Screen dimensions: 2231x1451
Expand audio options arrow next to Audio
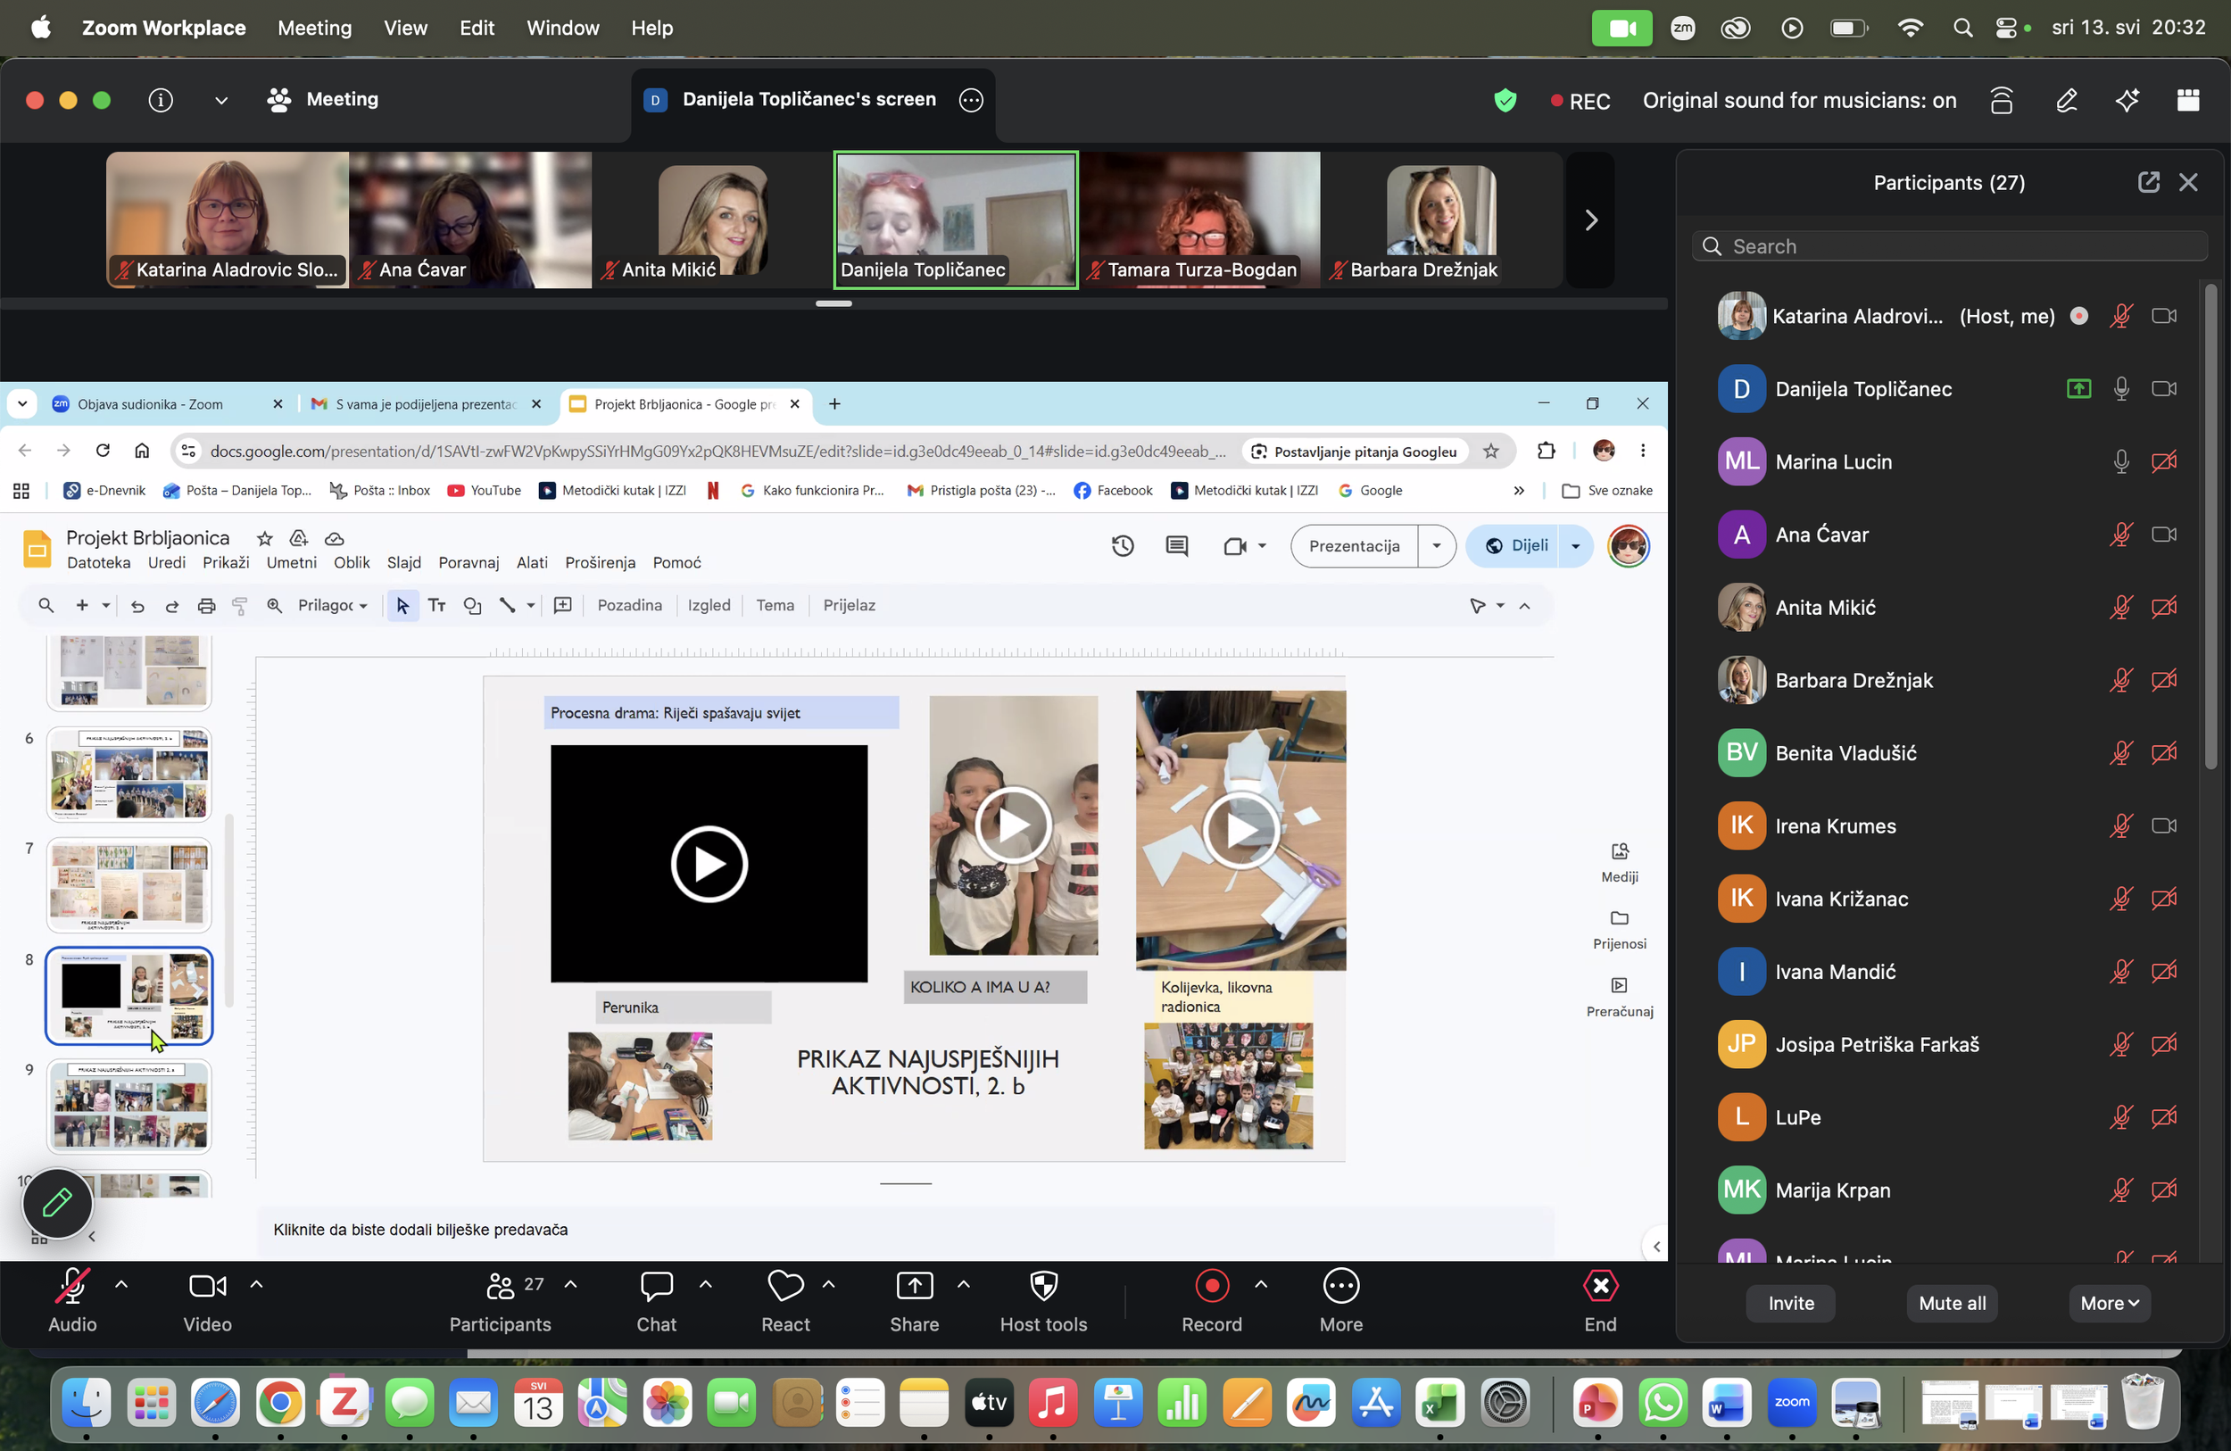pyautogui.click(x=122, y=1285)
